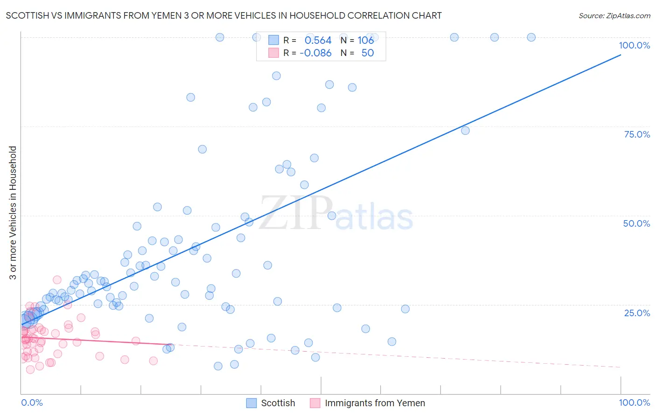Select the Scottish legend label
656x416 pixels.
(x=278, y=403)
